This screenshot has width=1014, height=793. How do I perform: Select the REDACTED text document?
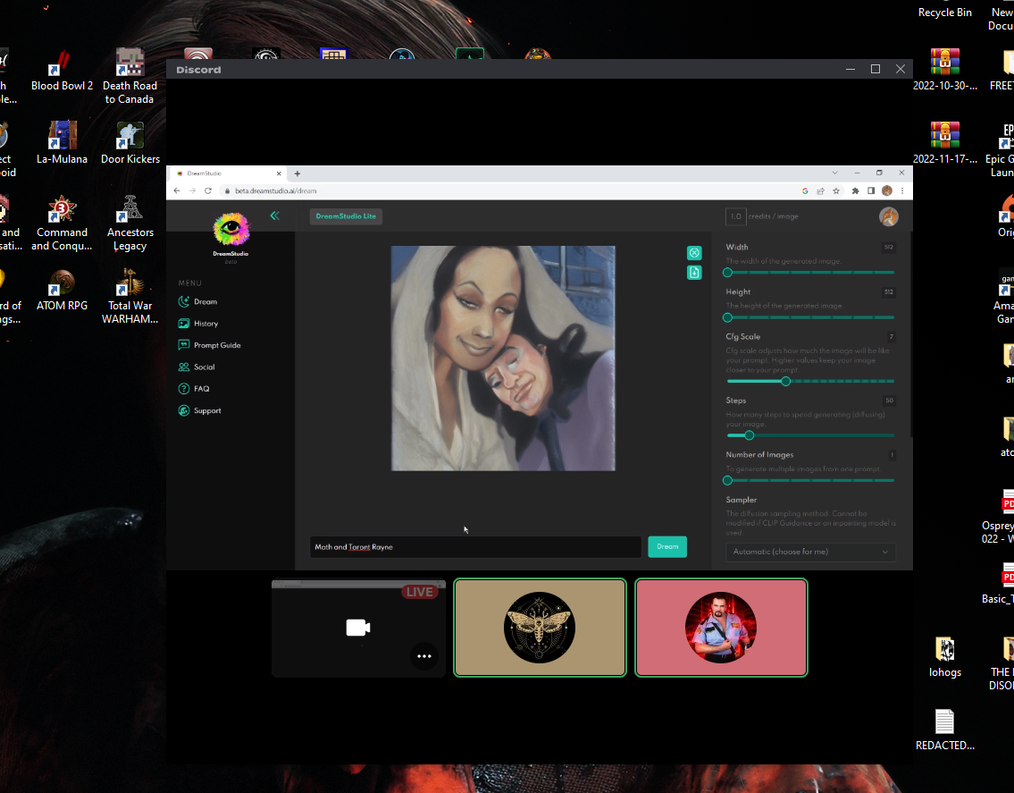click(x=945, y=730)
